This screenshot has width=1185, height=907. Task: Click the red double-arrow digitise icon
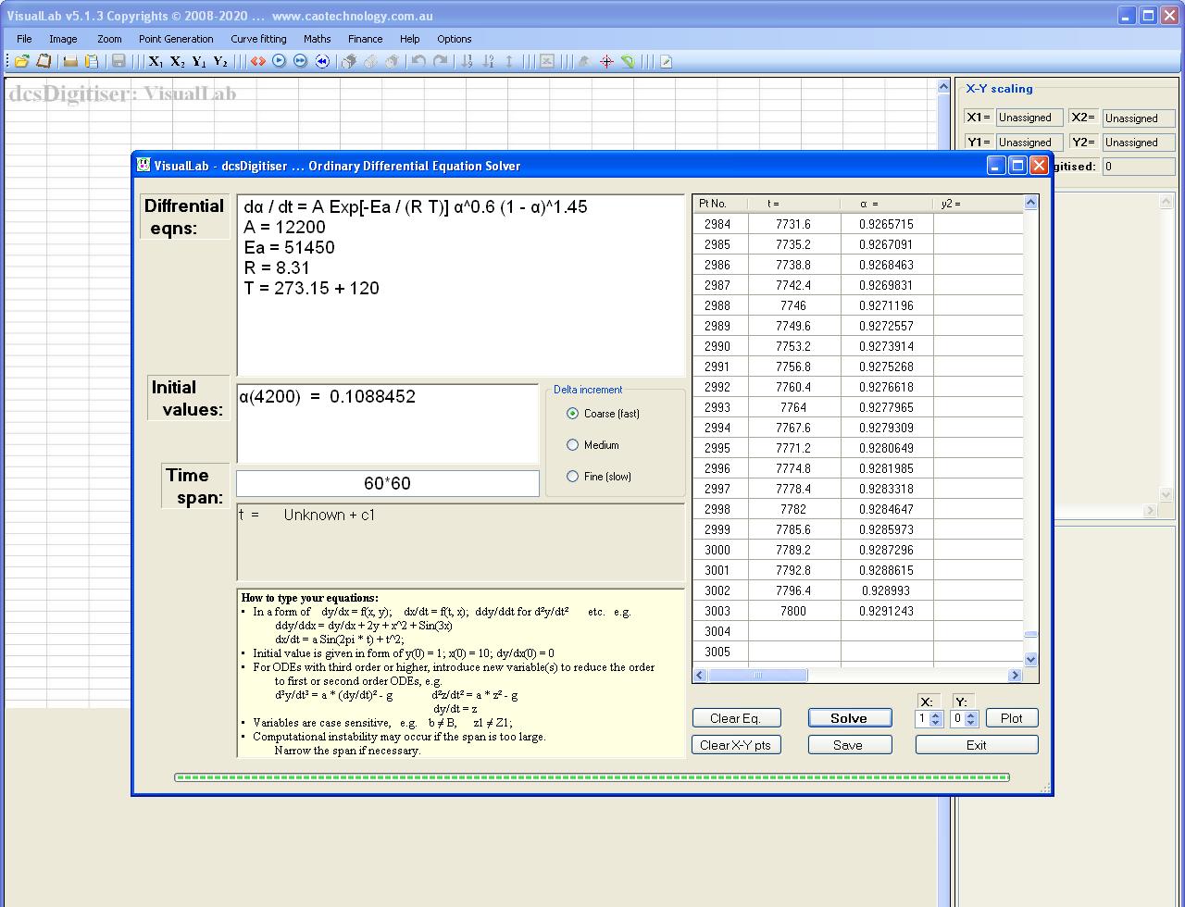pyautogui.click(x=259, y=61)
